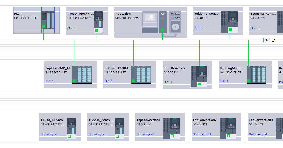Click the unconnected port on TC2236_22KW
This screenshot has height=148, width=283.
tap(117, 136)
